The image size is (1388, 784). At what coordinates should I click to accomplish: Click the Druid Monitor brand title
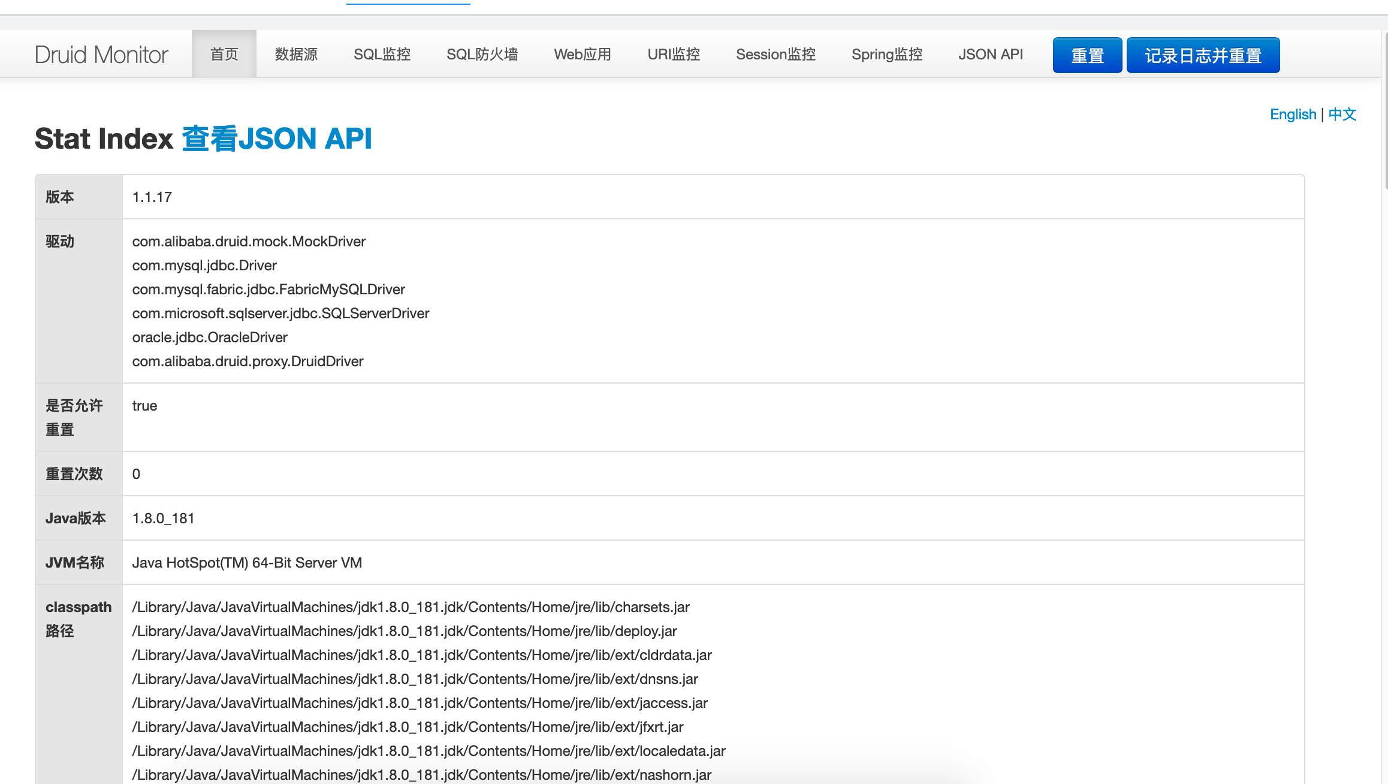pyautogui.click(x=101, y=55)
